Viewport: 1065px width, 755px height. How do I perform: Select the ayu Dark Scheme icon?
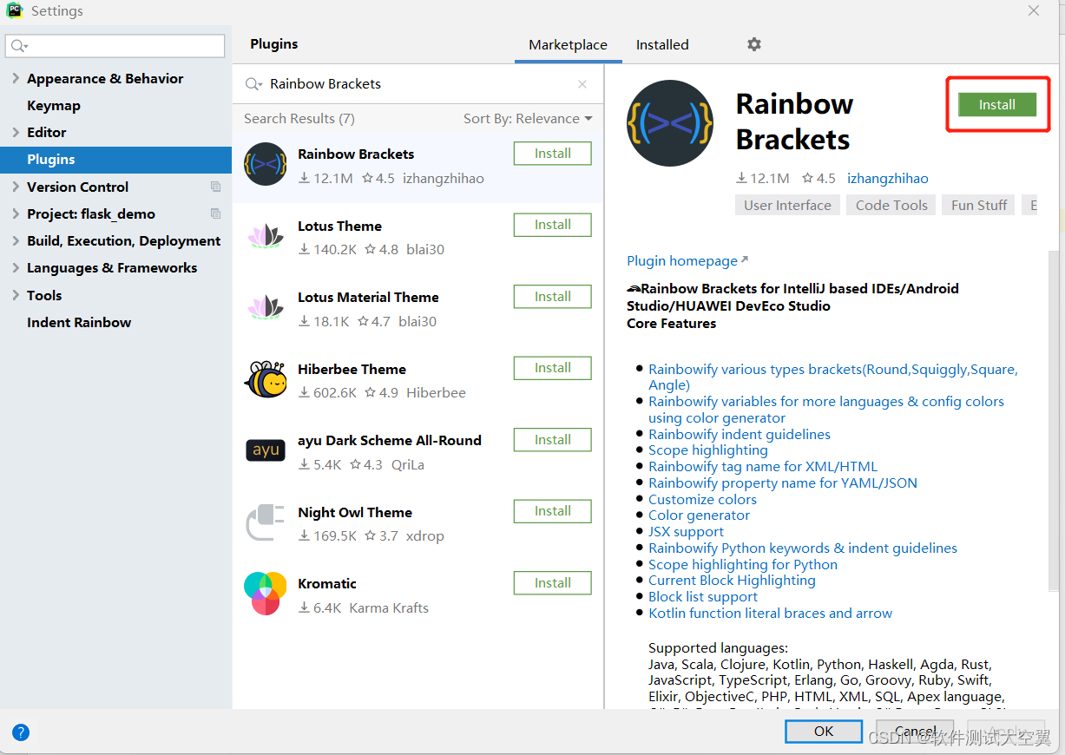[266, 450]
